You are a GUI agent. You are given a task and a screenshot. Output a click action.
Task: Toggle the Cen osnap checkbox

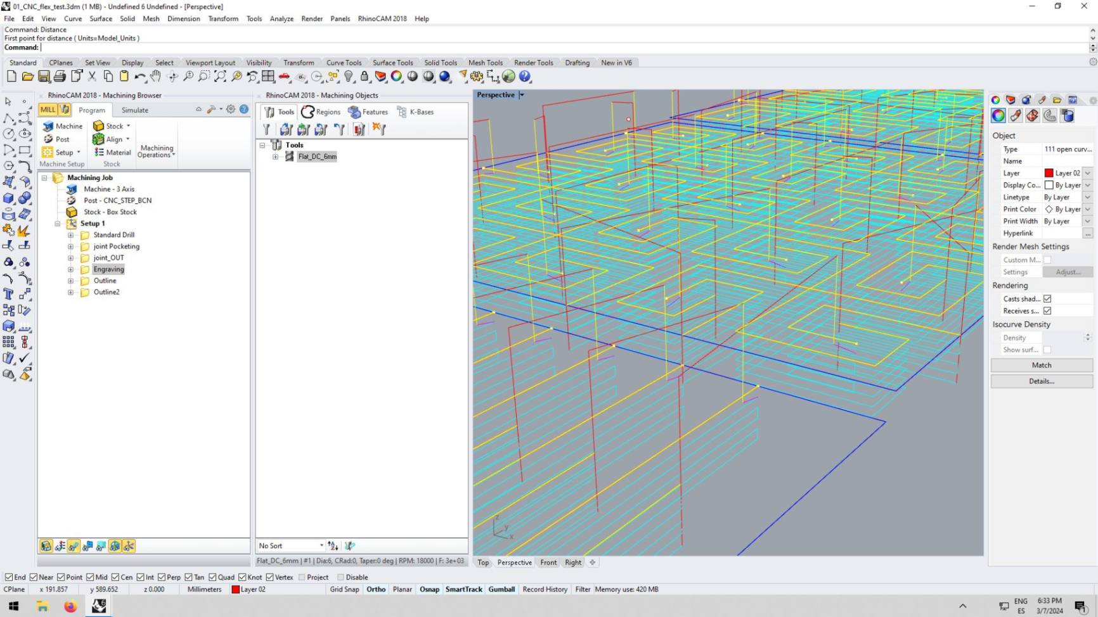tap(115, 577)
